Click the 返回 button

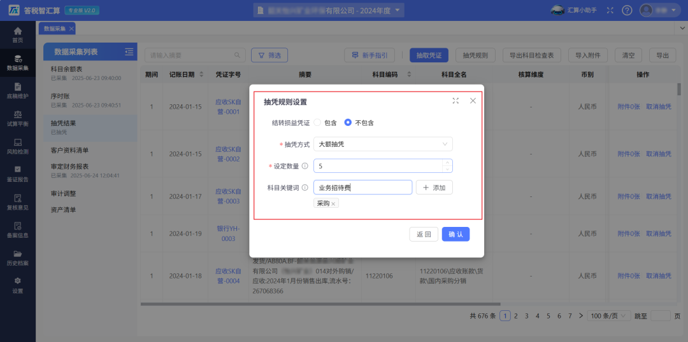[x=424, y=235]
